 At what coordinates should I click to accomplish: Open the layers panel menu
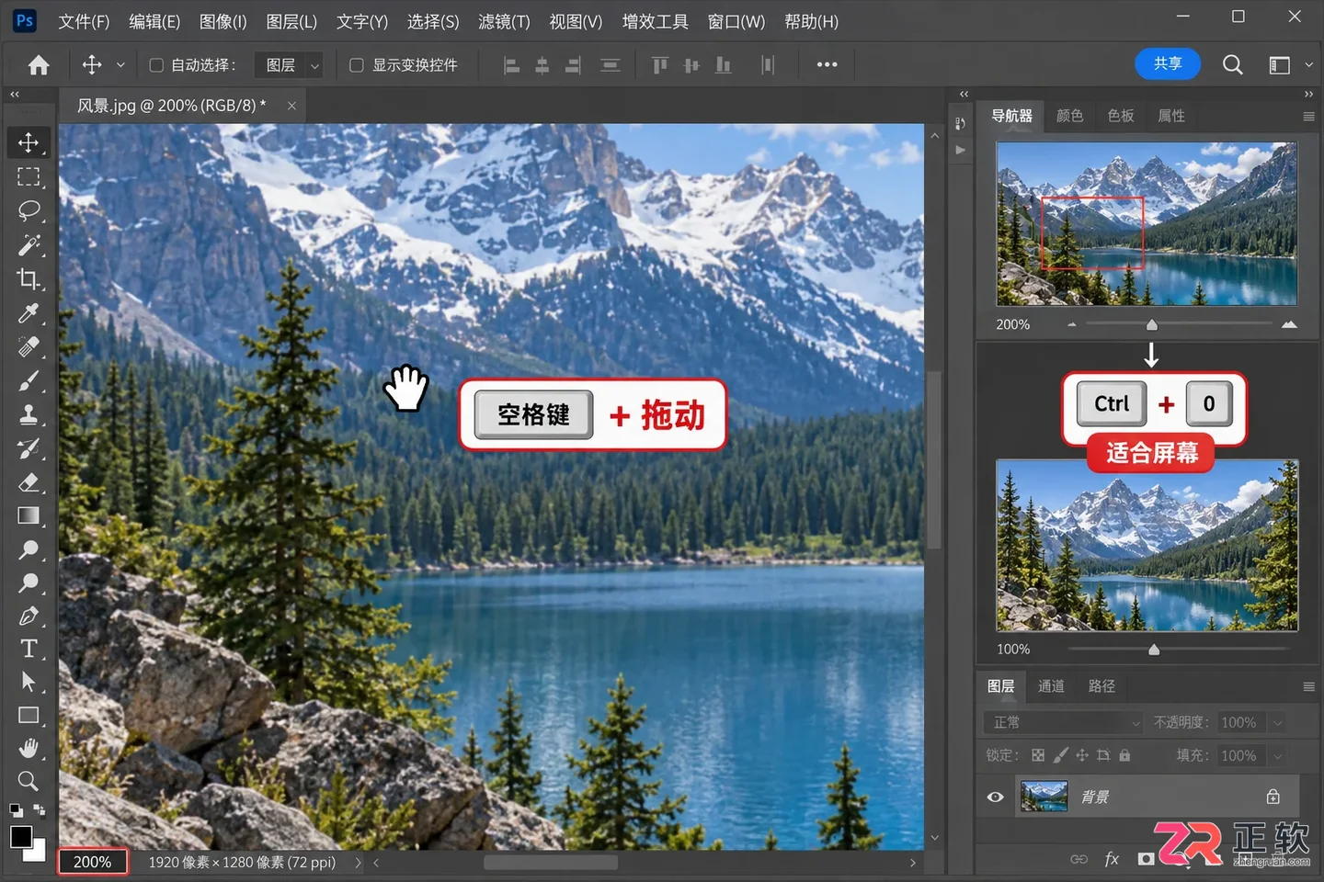tap(1308, 686)
